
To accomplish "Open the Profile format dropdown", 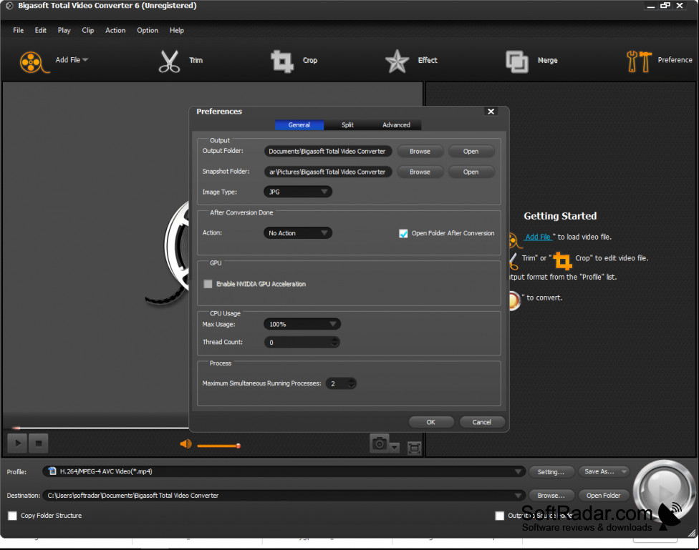I will (x=518, y=471).
